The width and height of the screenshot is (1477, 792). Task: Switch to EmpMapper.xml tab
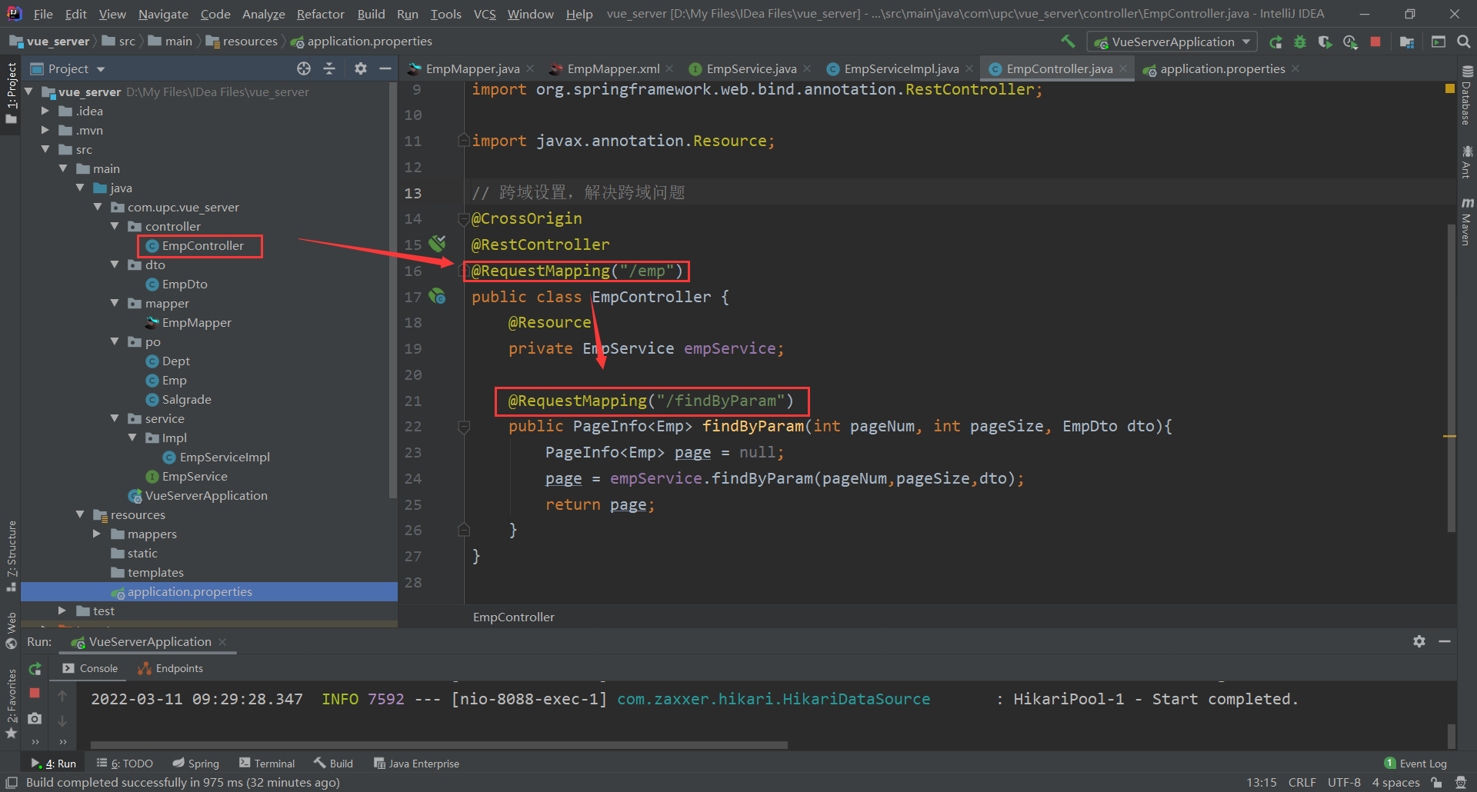(x=613, y=68)
